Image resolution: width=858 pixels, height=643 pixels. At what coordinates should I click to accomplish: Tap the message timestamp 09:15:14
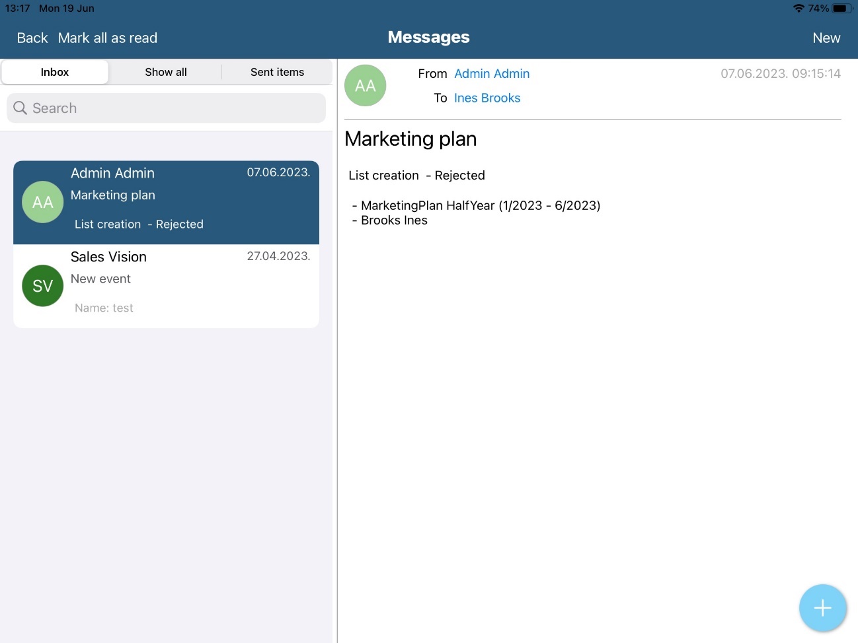(780, 74)
